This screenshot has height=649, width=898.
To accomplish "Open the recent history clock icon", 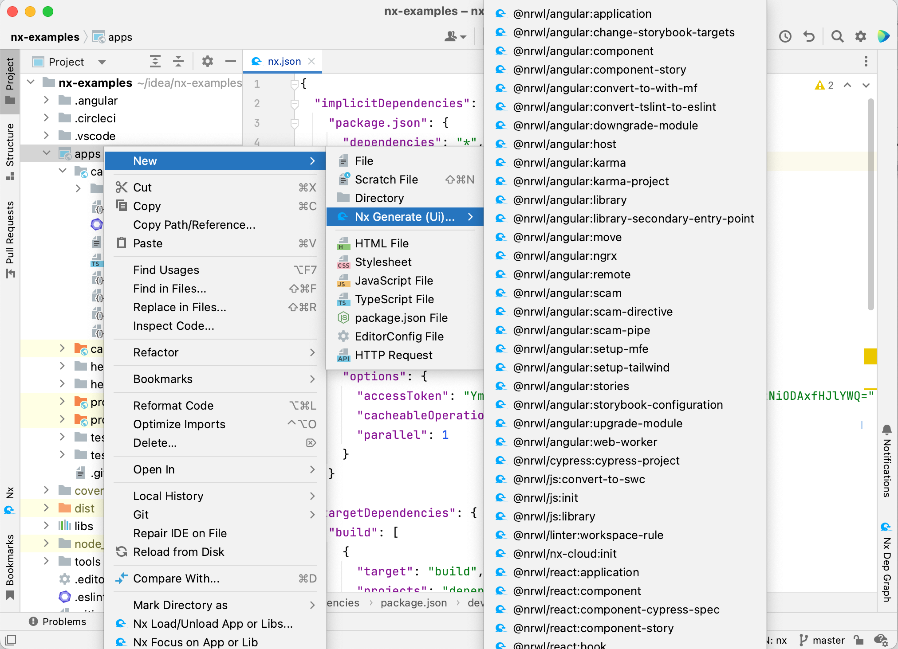I will 785,36.
